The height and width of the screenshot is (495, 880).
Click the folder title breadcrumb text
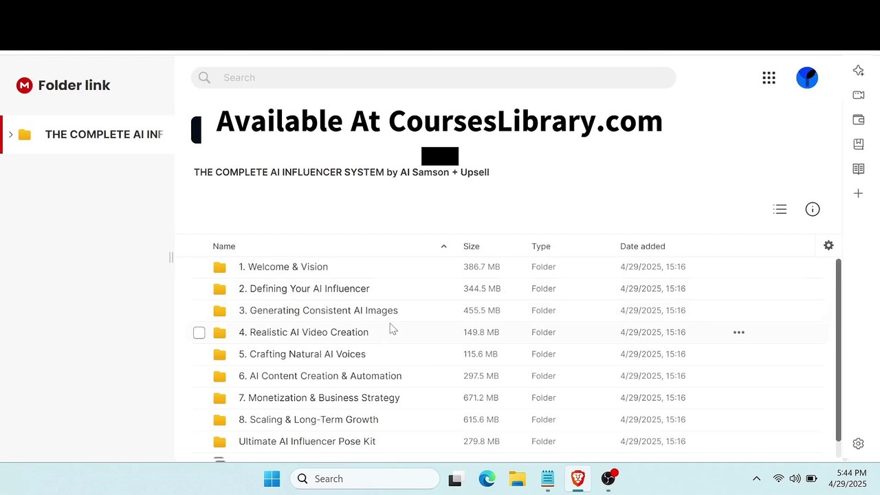(342, 172)
